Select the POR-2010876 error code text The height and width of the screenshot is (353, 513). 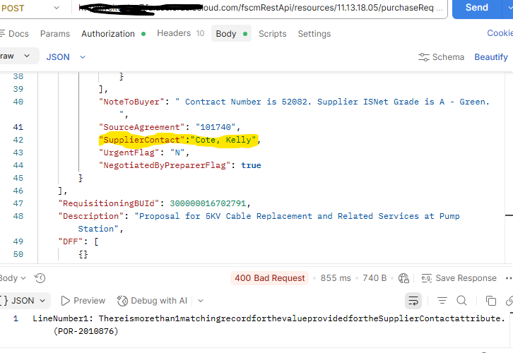[x=85, y=331]
